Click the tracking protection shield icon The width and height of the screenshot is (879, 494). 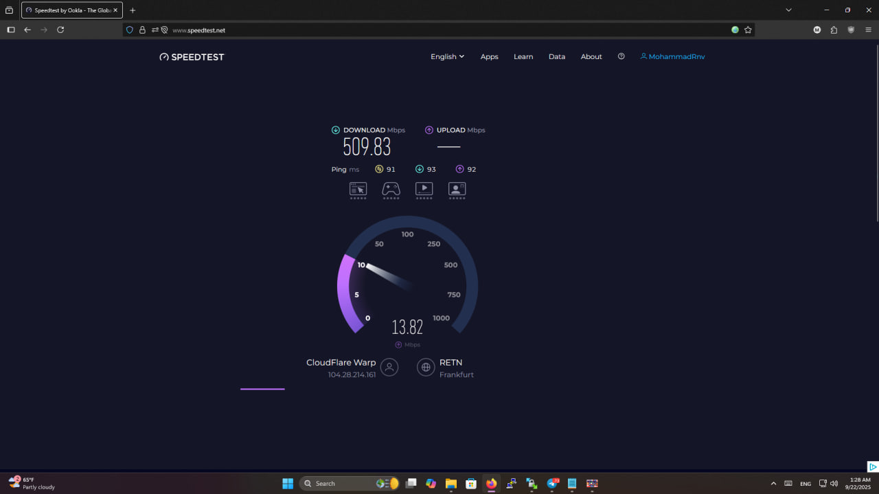[x=130, y=30]
